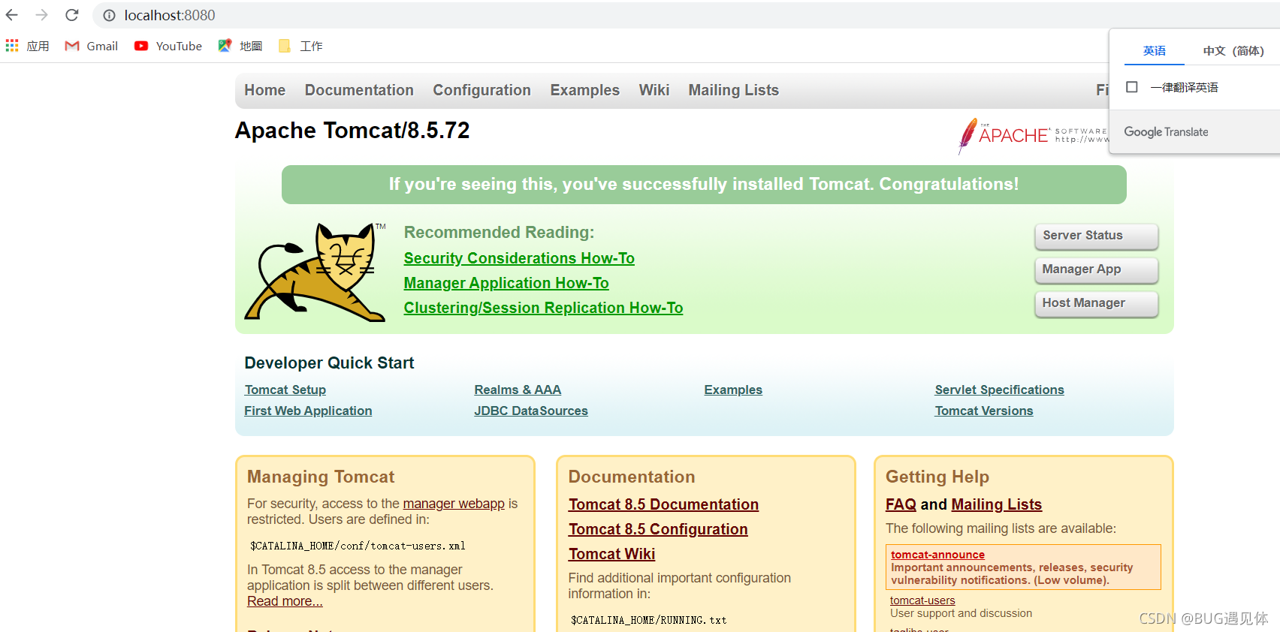1280x632 pixels.
Task: Open Documentation in the Tomcat nav bar
Action: tap(359, 90)
